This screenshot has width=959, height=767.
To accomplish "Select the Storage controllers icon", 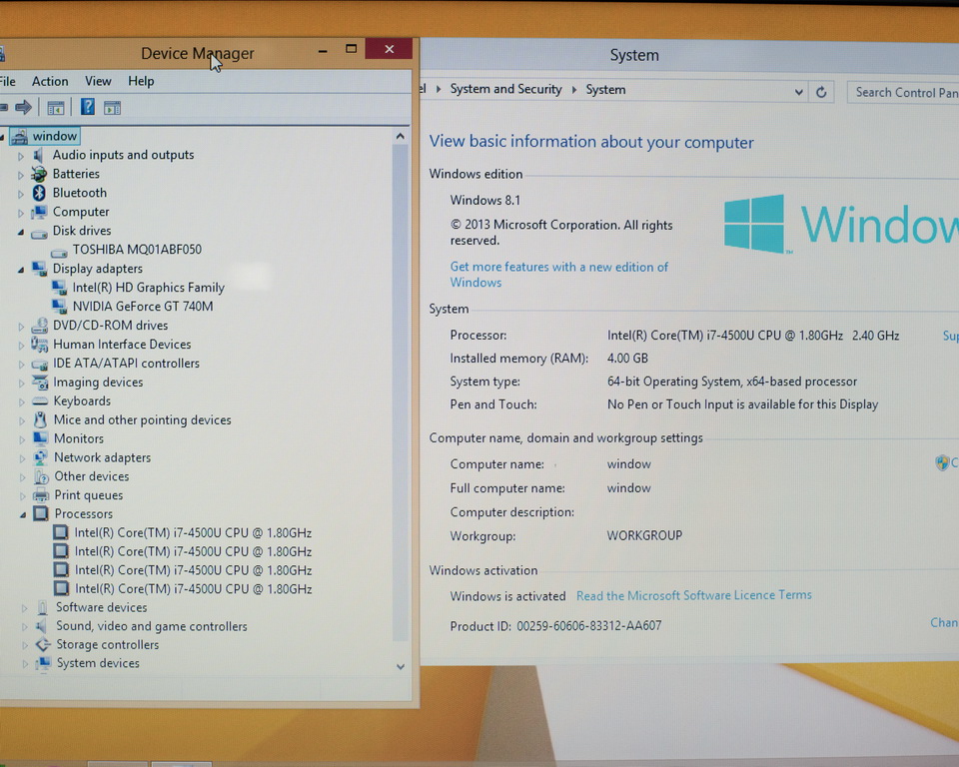I will [x=43, y=645].
